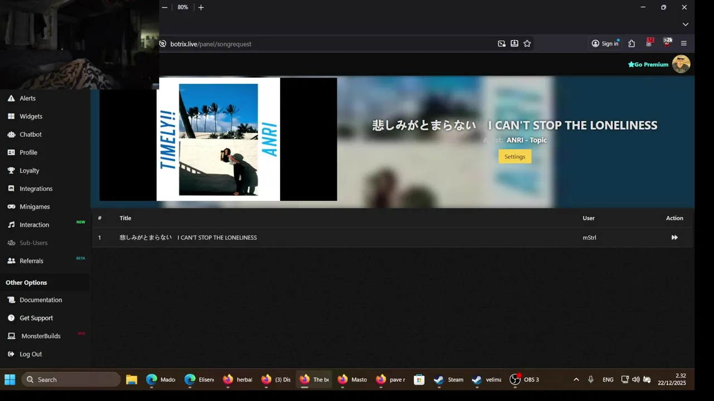The width and height of the screenshot is (714, 401).
Task: Click the microphone tray icon
Action: tap(591, 379)
